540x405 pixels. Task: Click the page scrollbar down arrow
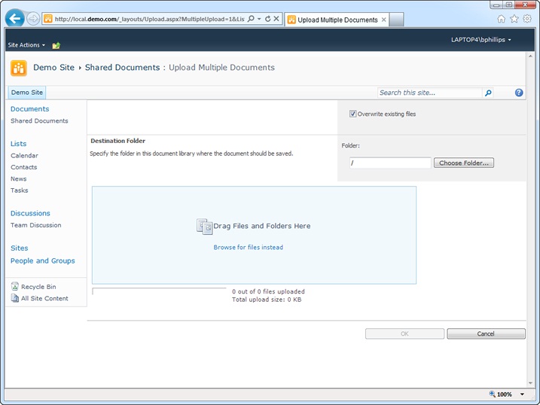[x=530, y=383]
